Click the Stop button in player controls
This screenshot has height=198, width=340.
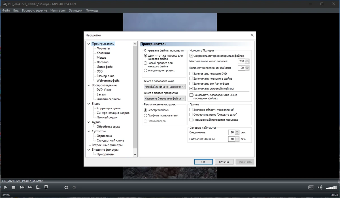(14, 187)
